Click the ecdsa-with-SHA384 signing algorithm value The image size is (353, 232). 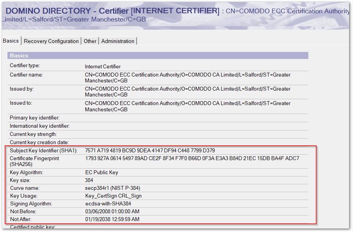point(107,203)
